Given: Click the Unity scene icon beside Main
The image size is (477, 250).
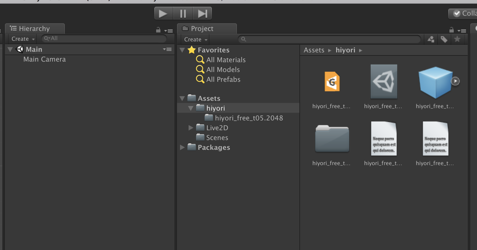Looking at the screenshot, I should [x=20, y=49].
